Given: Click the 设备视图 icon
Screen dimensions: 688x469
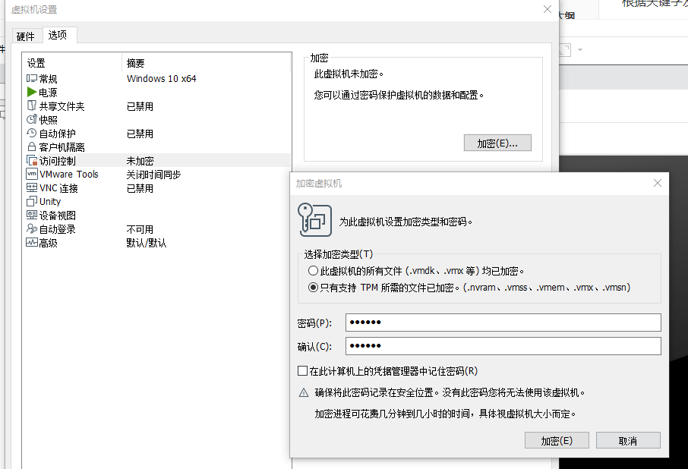Looking at the screenshot, I should [32, 215].
